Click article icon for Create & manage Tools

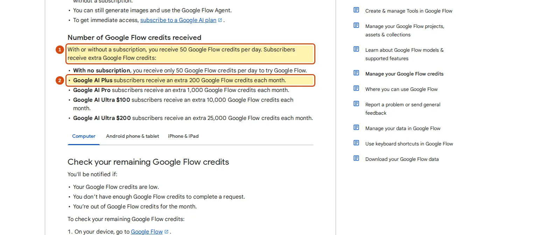pyautogui.click(x=356, y=10)
